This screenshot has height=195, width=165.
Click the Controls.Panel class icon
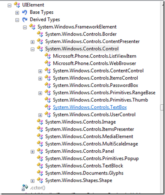click(40, 151)
